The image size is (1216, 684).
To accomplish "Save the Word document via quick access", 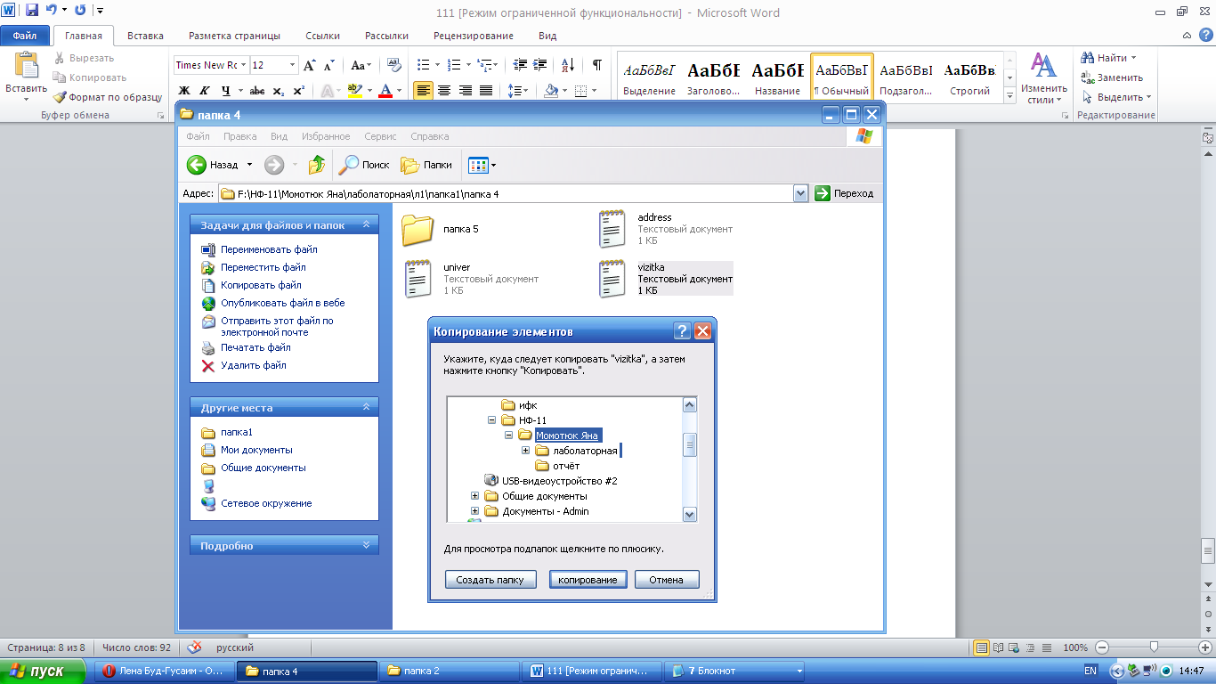I will tap(32, 12).
